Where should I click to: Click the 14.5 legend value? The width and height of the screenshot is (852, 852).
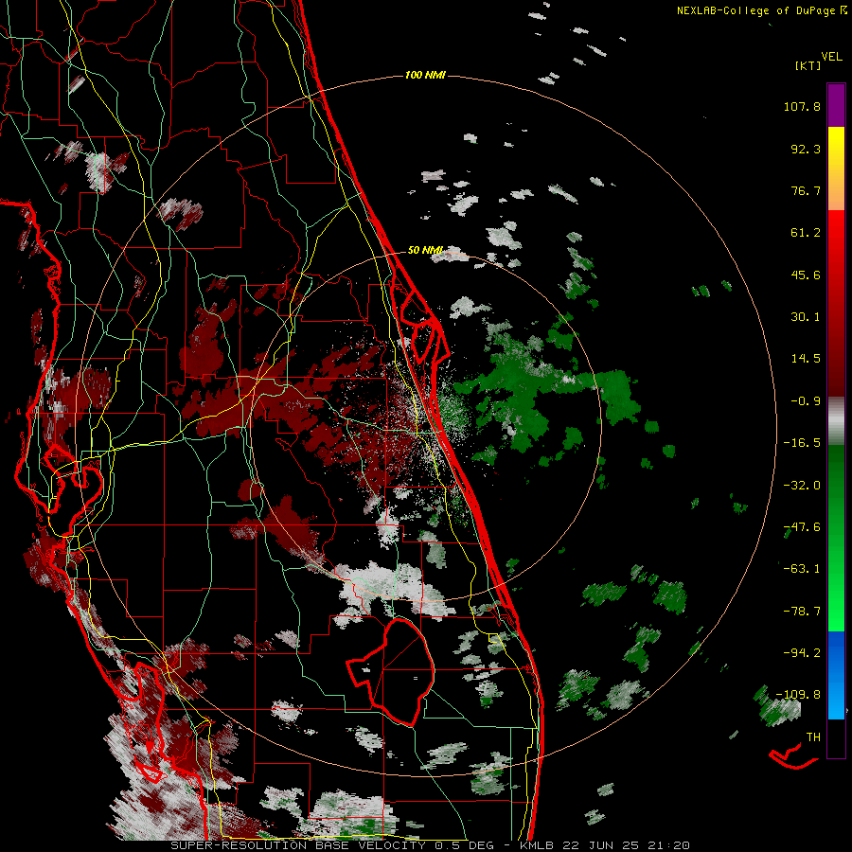(x=806, y=359)
